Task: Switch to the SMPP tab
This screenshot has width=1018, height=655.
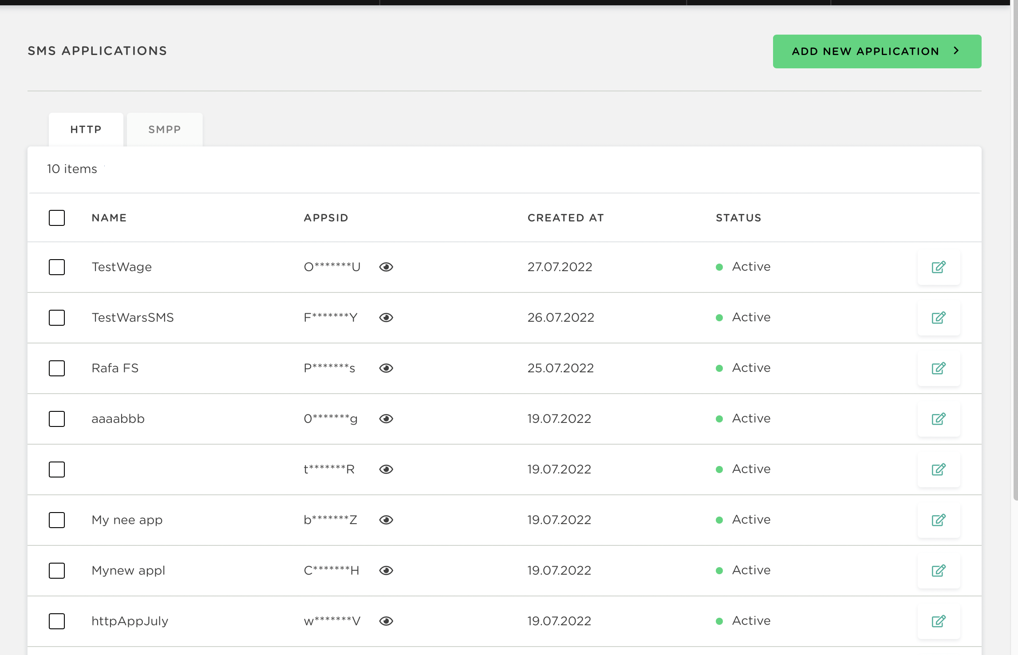Action: point(165,130)
